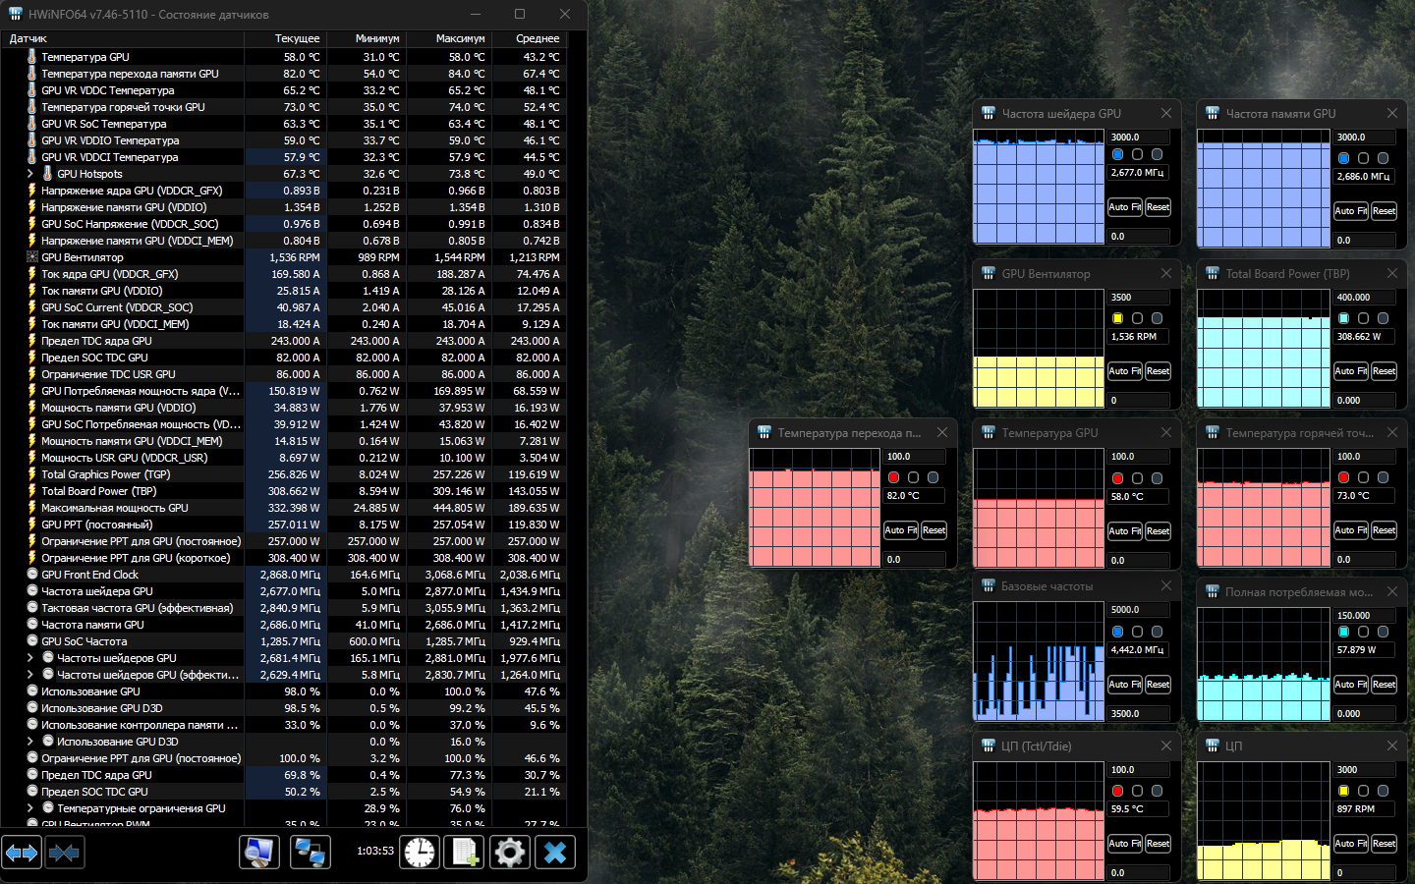The width and height of the screenshot is (1415, 884).
Task: Click lightning icon beside Total Graphics Power (TGP)
Action: click(32, 474)
